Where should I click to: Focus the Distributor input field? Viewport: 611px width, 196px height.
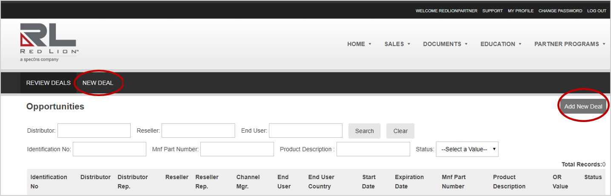click(94, 131)
